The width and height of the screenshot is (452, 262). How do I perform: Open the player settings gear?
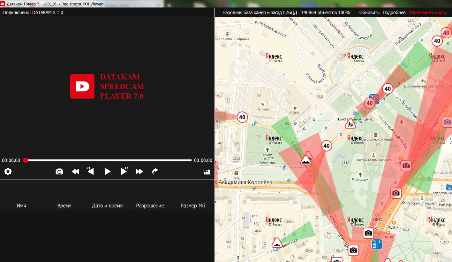coord(8,172)
